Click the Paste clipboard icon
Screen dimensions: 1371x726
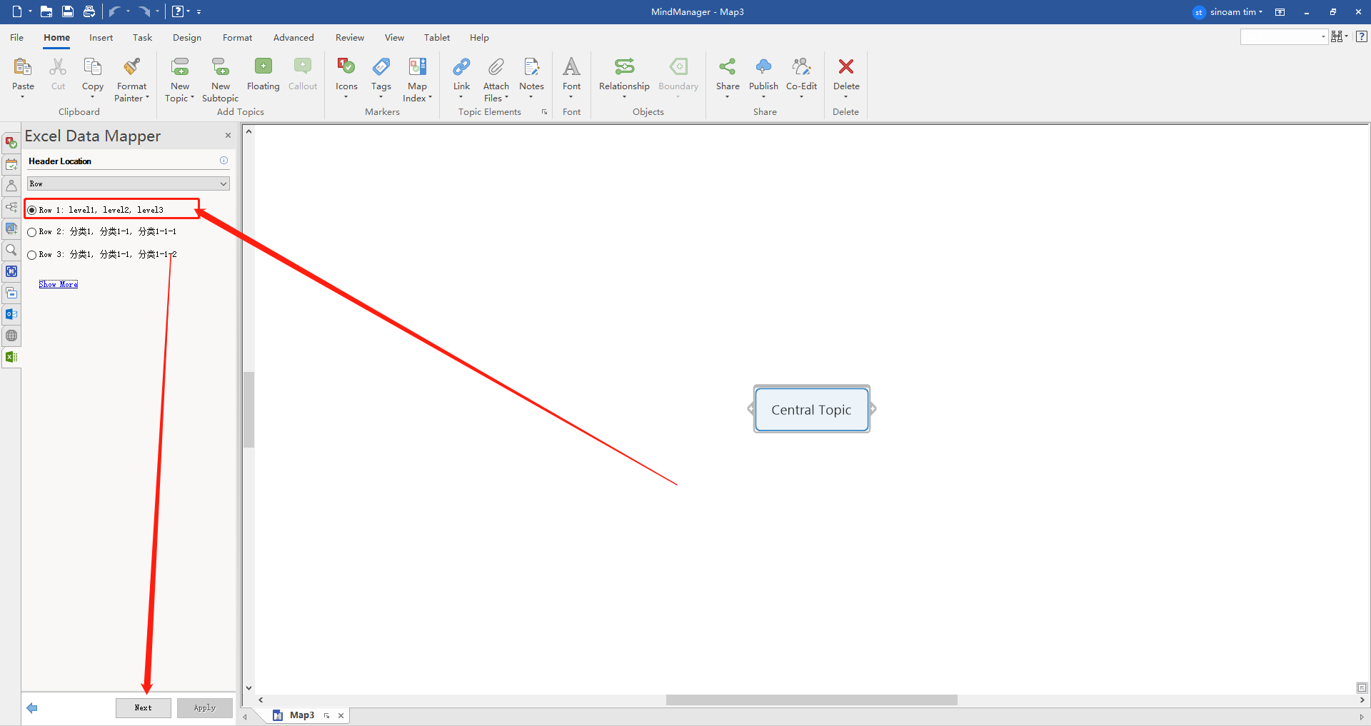(x=23, y=67)
